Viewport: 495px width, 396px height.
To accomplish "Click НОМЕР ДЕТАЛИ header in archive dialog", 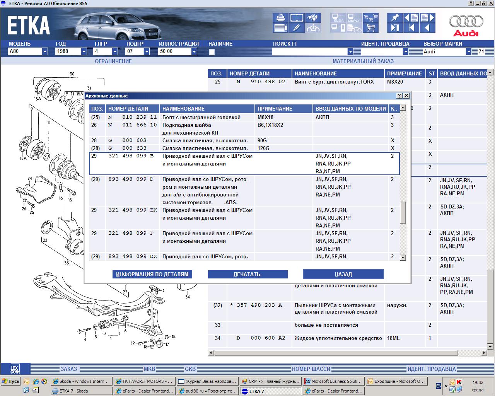I will pos(133,109).
